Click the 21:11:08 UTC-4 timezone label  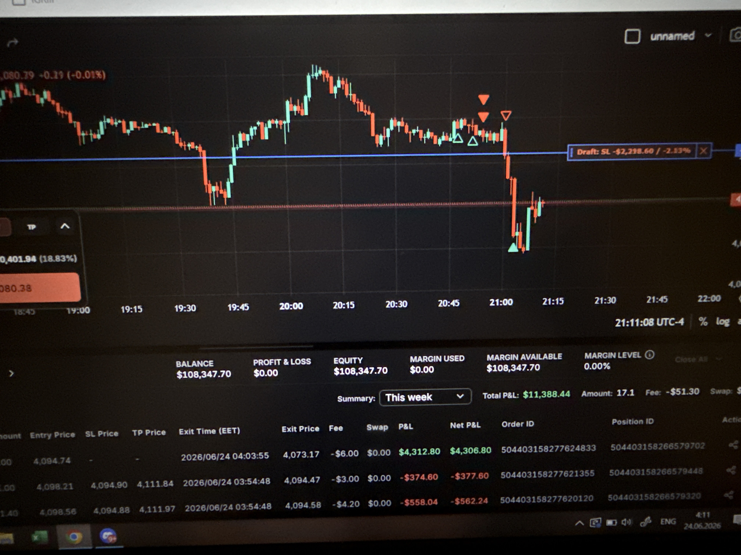click(x=649, y=323)
